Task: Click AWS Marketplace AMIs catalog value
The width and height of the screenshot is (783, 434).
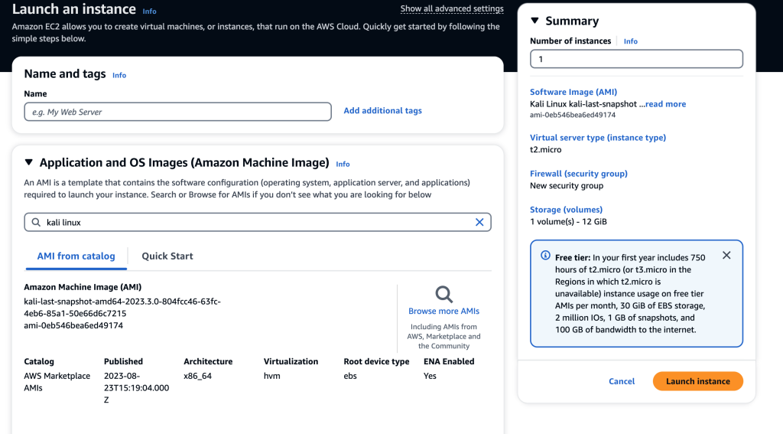Action: tap(57, 382)
